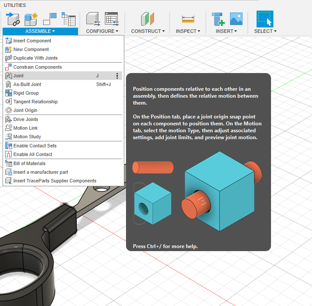The width and height of the screenshot is (312, 306).
Task: Expand the CONFIGURE dropdown
Action: [102, 31]
